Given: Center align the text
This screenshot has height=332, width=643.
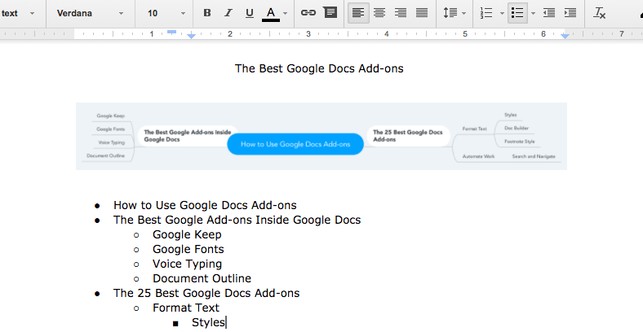Looking at the screenshot, I should point(379,13).
